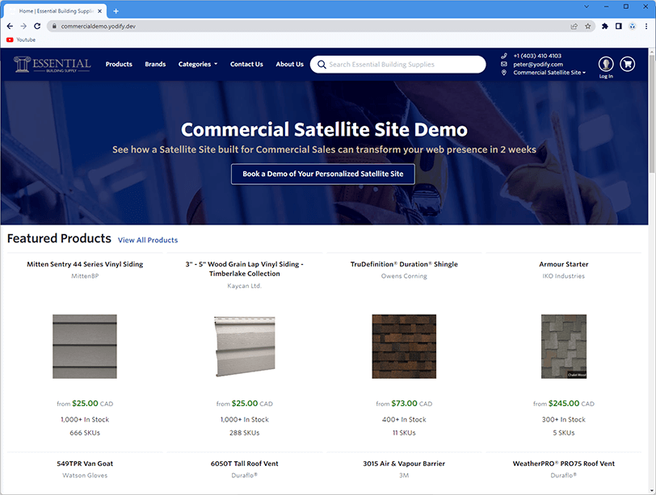Click the site lock padlock icon
The height and width of the screenshot is (495, 656).
coord(54,26)
